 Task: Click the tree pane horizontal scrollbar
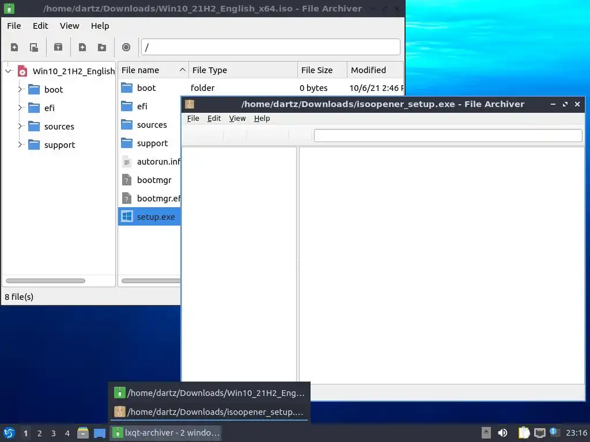coord(46,281)
